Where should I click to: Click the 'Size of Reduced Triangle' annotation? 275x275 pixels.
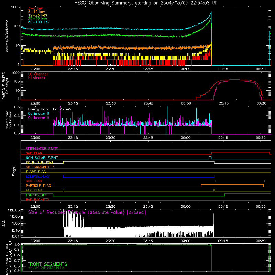point(87,212)
